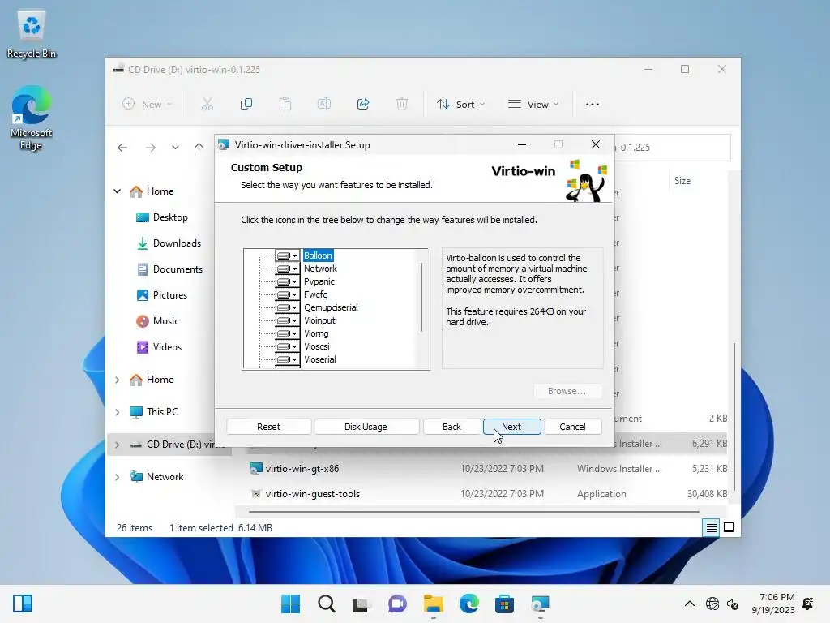Screen dimensions: 830x623
Task: Open the New menu in Explorer
Action: (x=148, y=105)
